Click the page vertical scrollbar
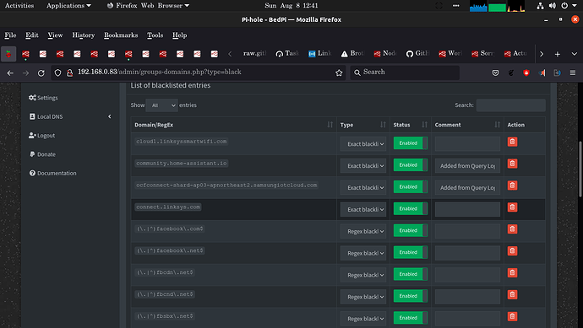Image resolution: width=583 pixels, height=328 pixels. pyautogui.click(x=580, y=169)
